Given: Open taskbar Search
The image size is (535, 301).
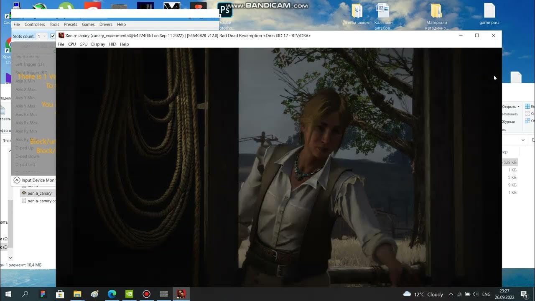Looking at the screenshot, I should 25,294.
